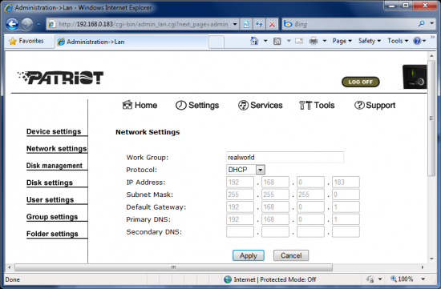Click the vertical scrollbar up arrow
The height and width of the screenshot is (289, 441).
point(431,56)
